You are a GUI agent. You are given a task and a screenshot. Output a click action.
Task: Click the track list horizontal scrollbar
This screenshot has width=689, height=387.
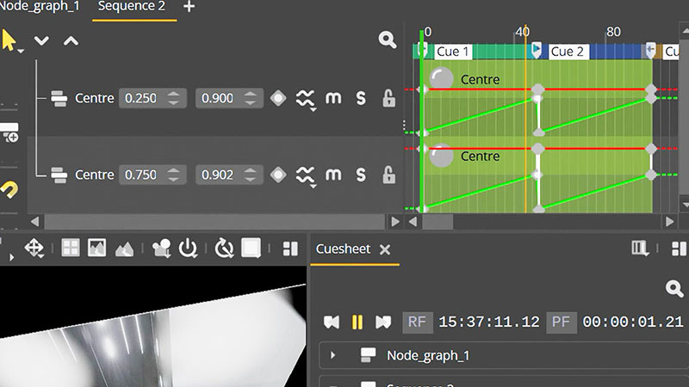tap(214, 222)
